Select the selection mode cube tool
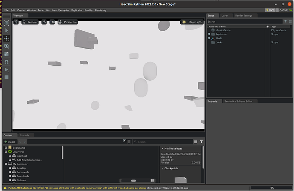The width and height of the screenshot is (294, 191). [x=6, y=23]
